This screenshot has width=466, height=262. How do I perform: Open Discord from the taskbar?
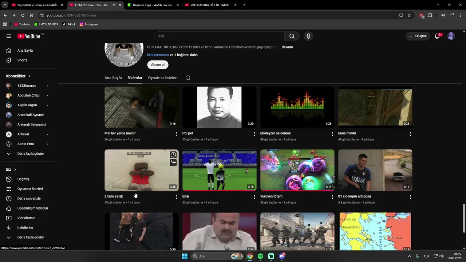pyautogui.click(x=282, y=256)
